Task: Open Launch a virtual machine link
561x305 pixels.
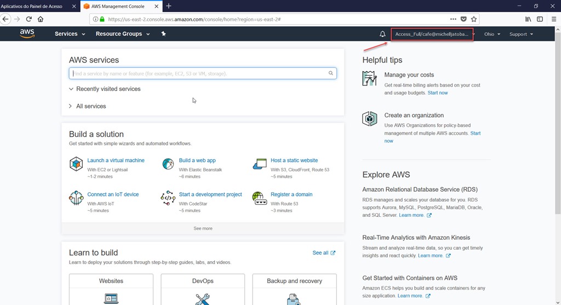Action: point(116,160)
